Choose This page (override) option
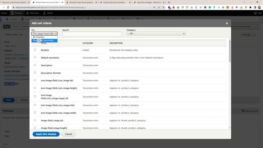The width and height of the screenshot is (263, 148). coord(44,41)
